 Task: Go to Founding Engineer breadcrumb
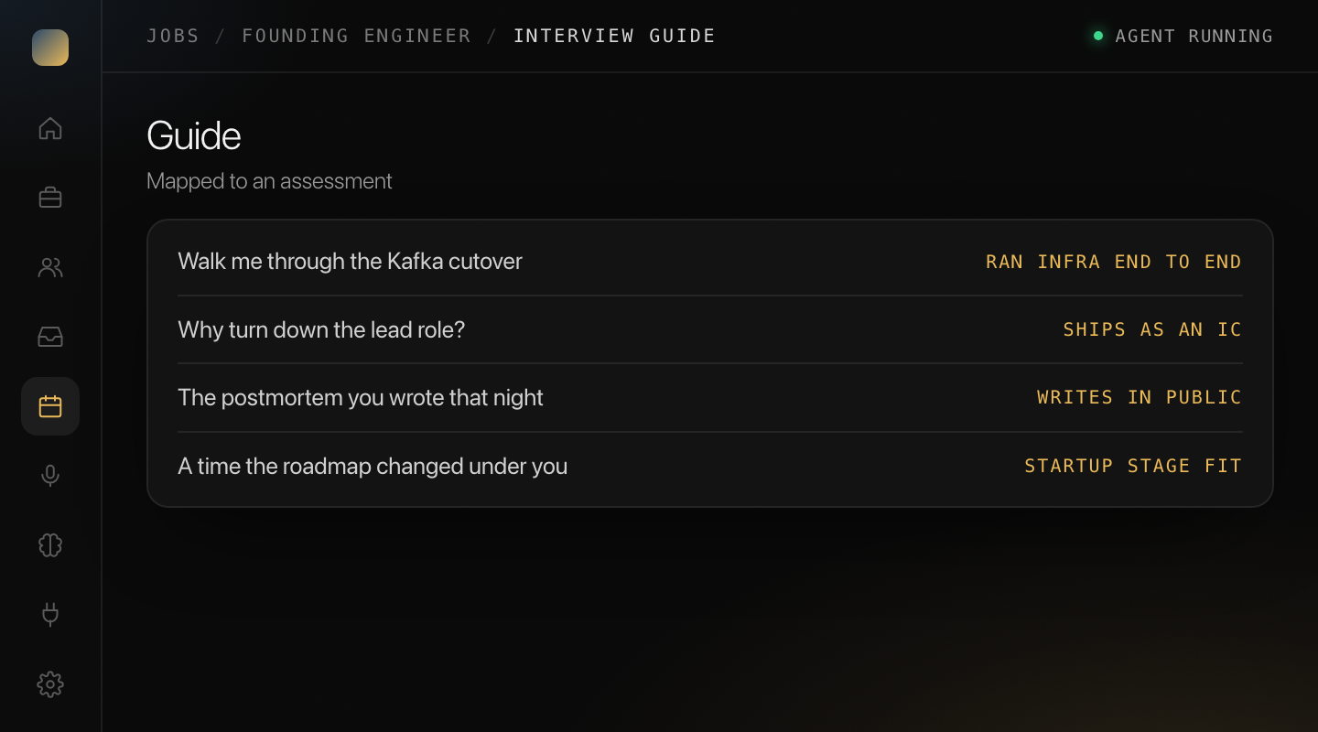[356, 36]
